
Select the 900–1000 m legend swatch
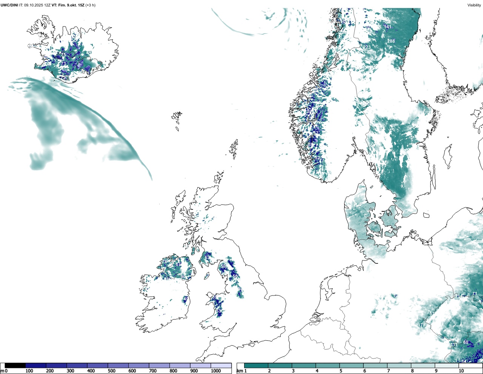(200, 365)
